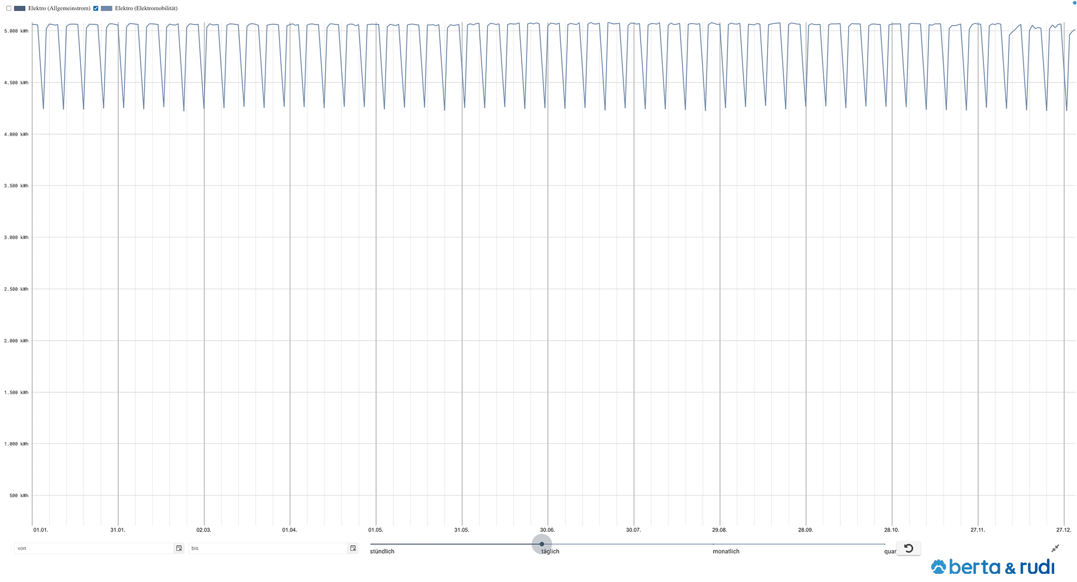Screen dimensions: 1077x582
Task: Click the 02.03. date axis label
Action: [204, 530]
